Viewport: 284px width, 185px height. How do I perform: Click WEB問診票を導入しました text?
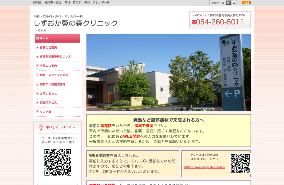tap(114, 156)
